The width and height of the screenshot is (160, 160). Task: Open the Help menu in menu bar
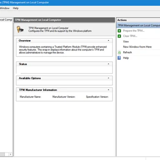click(16, 8)
